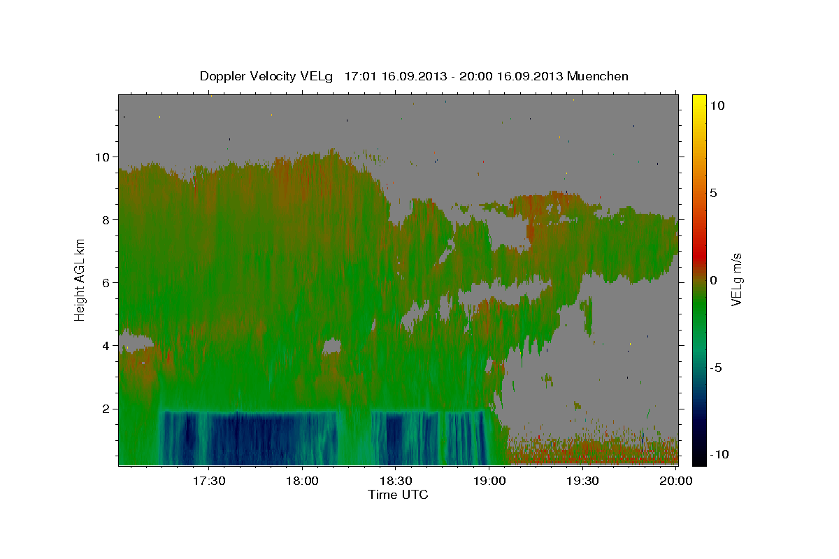Click the colorbar value label 10

click(x=717, y=106)
